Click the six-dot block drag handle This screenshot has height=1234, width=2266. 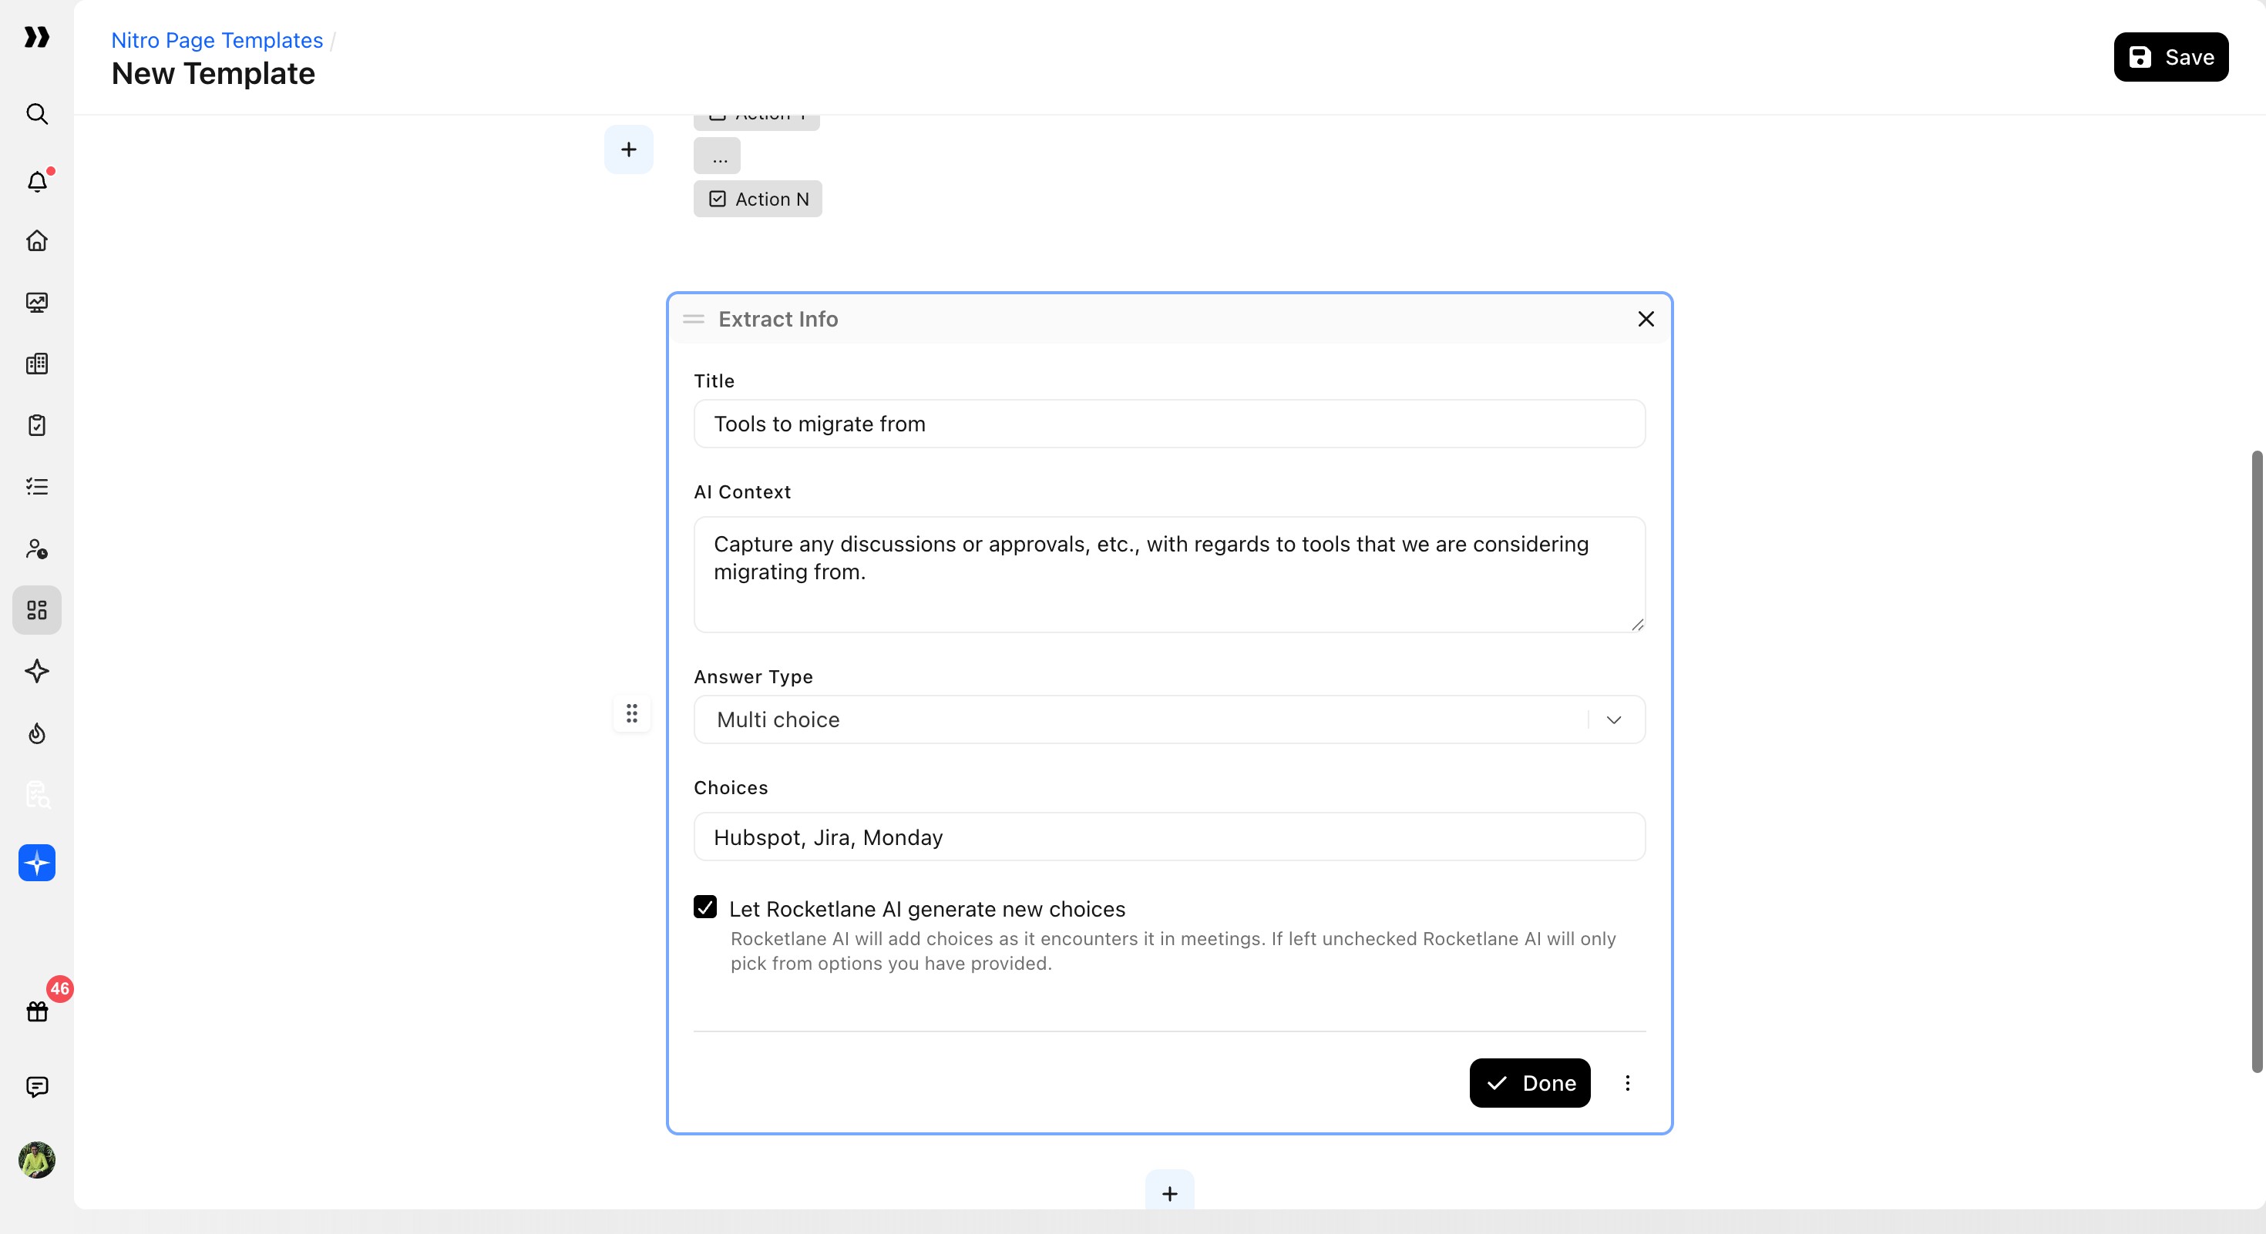(x=631, y=714)
